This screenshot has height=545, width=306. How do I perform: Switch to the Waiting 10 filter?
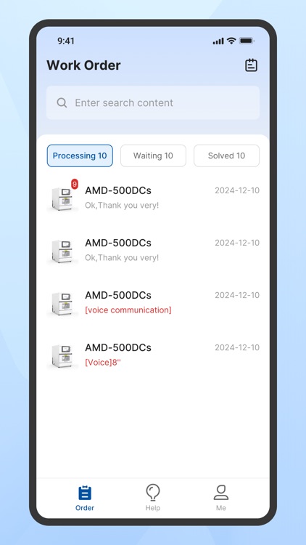click(153, 156)
